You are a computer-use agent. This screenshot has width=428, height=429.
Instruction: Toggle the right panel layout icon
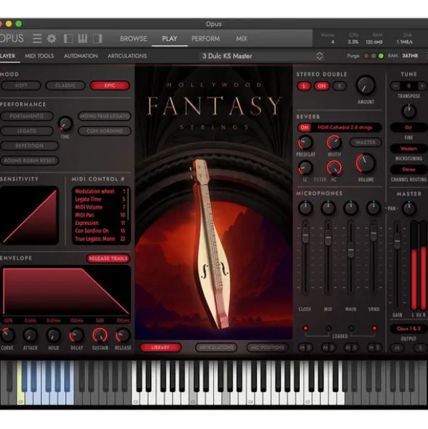97,38
